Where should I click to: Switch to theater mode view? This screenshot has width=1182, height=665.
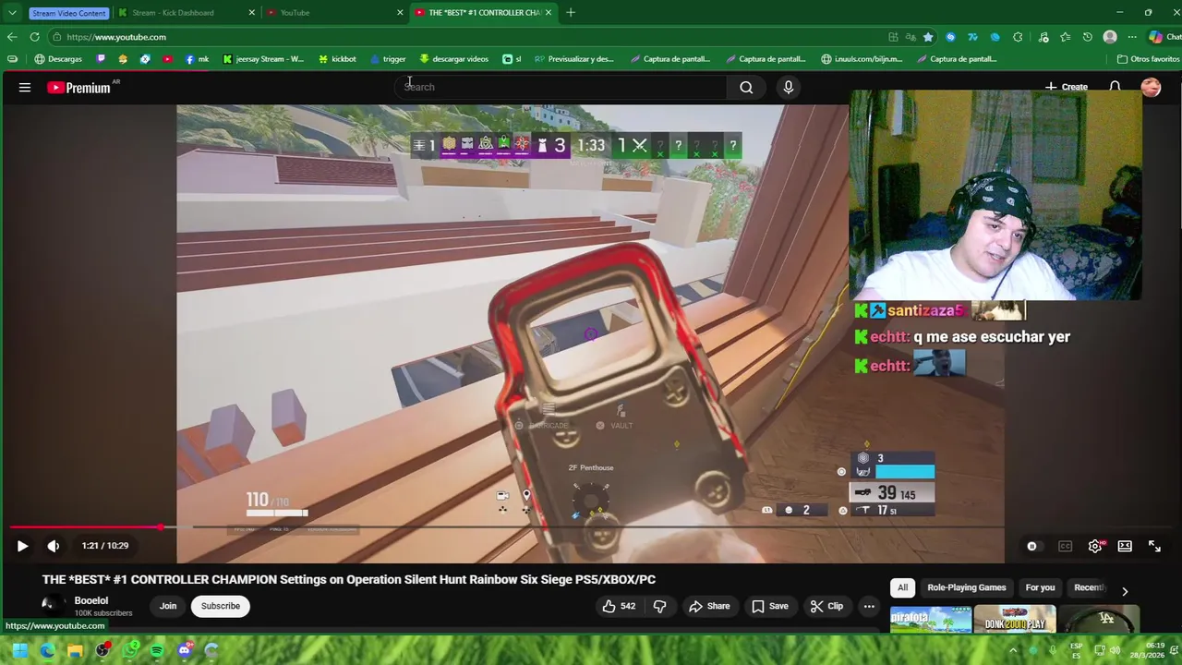click(1125, 546)
